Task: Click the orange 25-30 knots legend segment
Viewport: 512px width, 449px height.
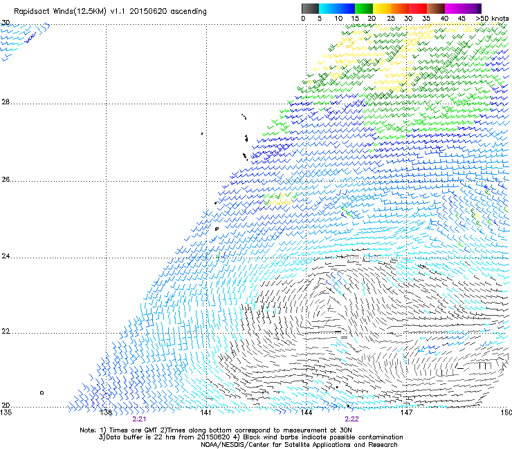Action: click(400, 8)
